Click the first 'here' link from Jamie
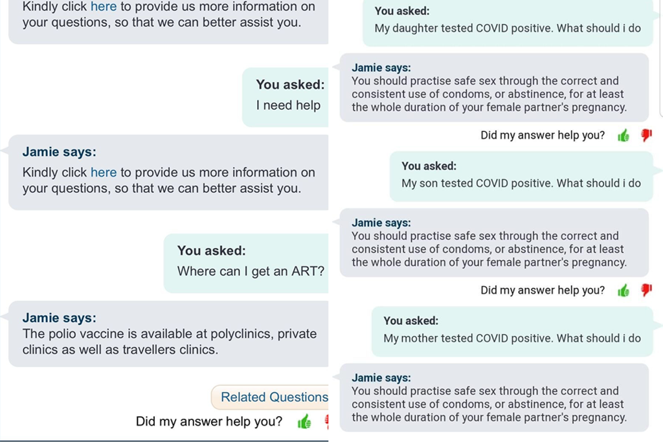 point(103,7)
